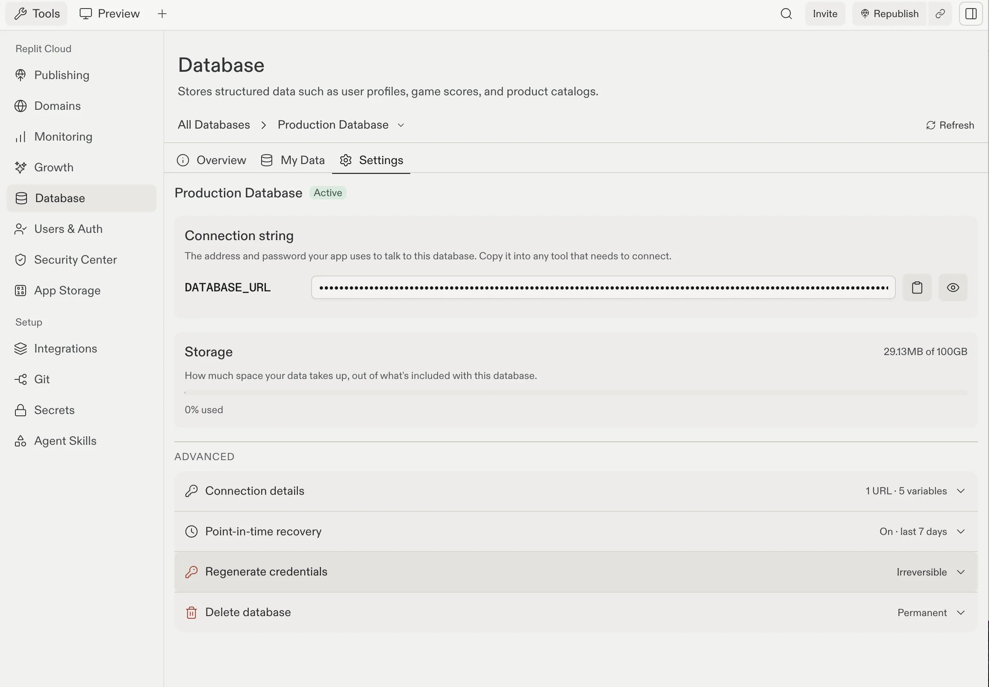Viewport: 989px width, 687px height.
Task: Click the storage usage progress bar
Action: click(576, 393)
